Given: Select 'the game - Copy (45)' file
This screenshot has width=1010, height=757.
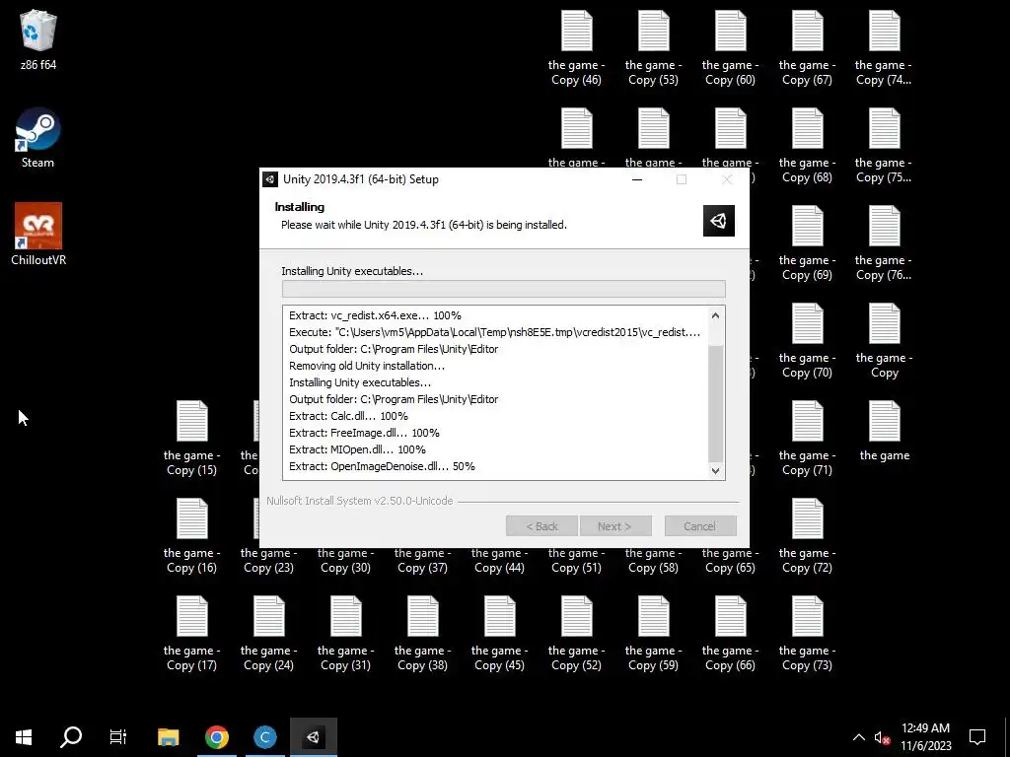Looking at the screenshot, I should [x=499, y=634].
